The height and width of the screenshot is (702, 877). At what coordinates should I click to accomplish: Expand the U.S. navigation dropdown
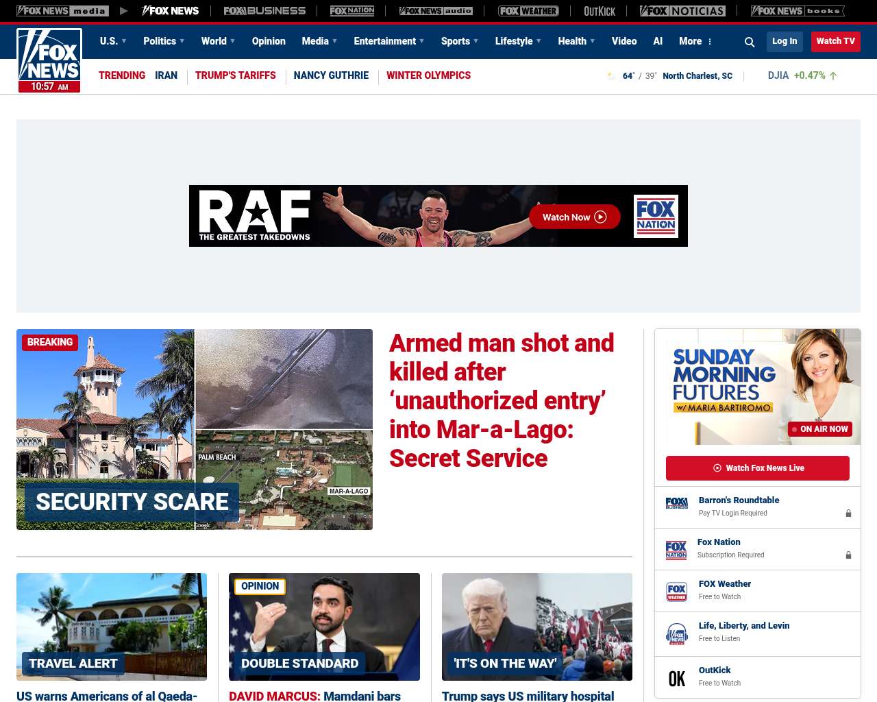click(113, 41)
